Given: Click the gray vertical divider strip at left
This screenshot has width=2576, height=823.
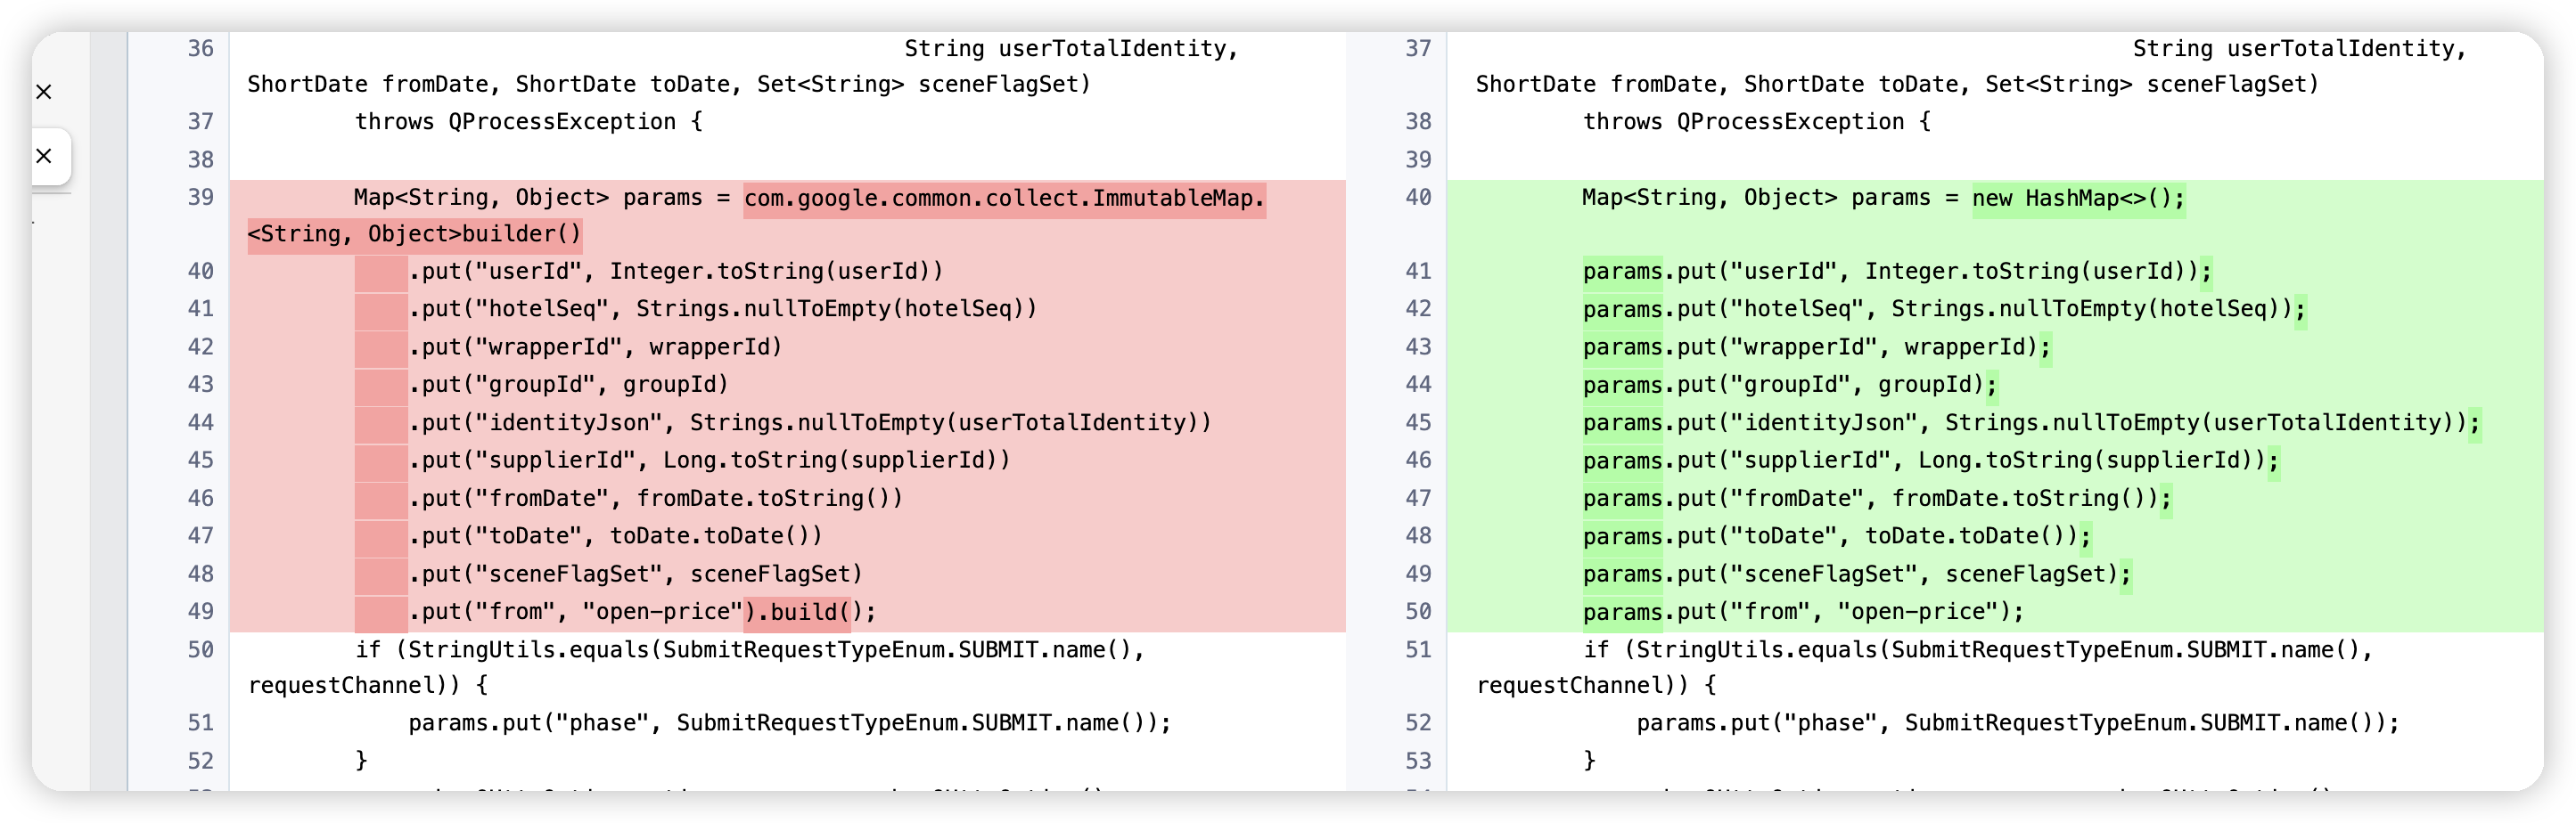Looking at the screenshot, I should [108, 400].
